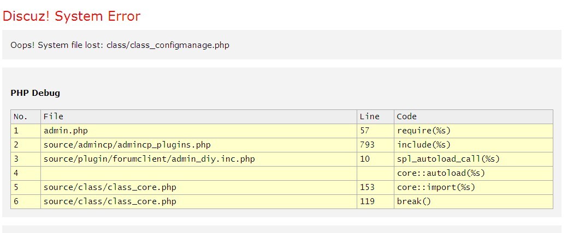
Task: Click the spl_autoload_call(%s) code entry
Action: 448,159
